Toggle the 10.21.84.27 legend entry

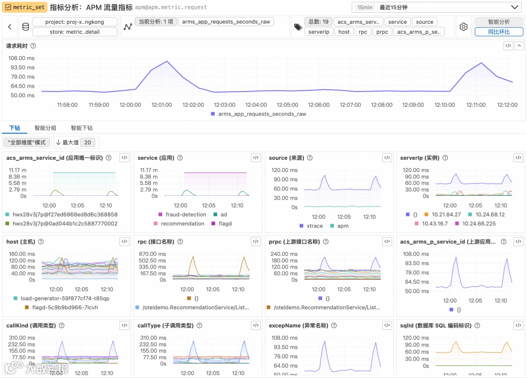442,215
